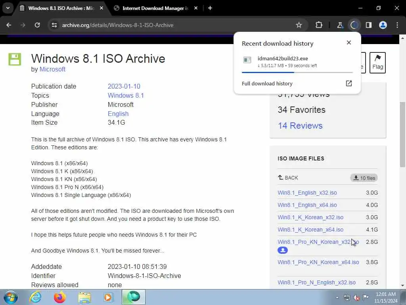
Task: Click the 34 Favorites text
Action: click(301, 110)
